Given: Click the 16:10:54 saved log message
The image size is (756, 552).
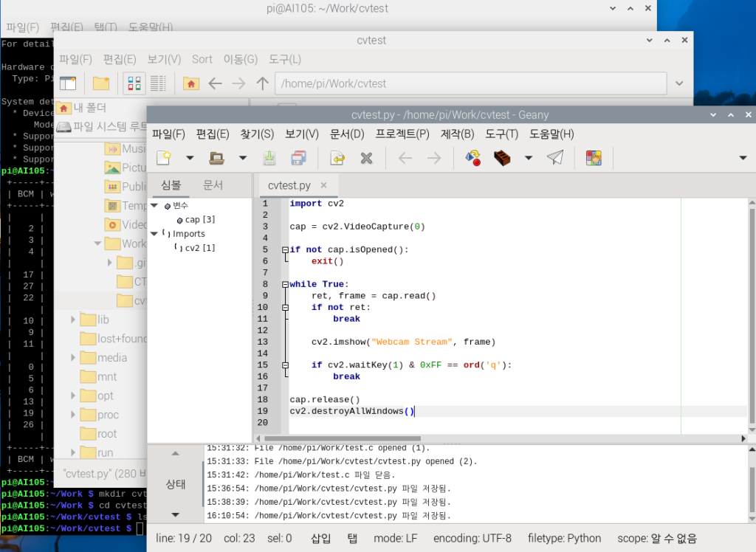Looking at the screenshot, I should pyautogui.click(x=329, y=516).
